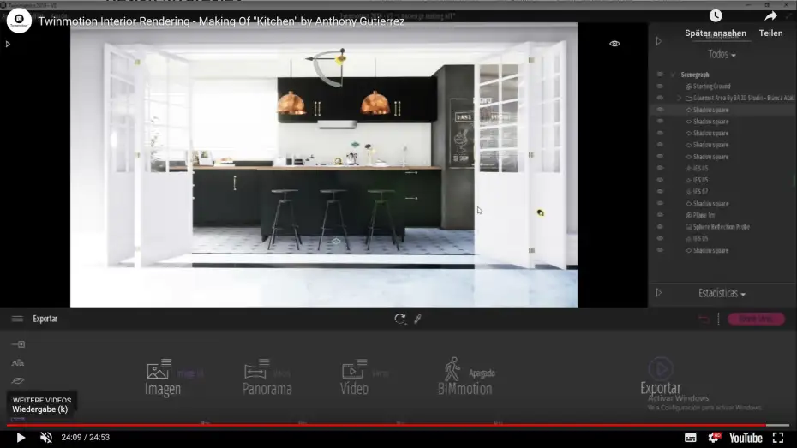Toggle Scenegraph visibility eye
Screen dimensions: 797x448
(660, 75)
